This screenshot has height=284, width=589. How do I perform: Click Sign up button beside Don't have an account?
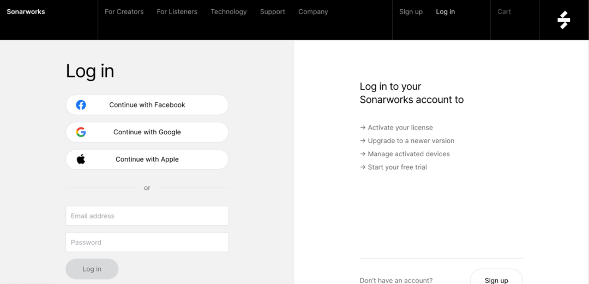click(x=496, y=279)
